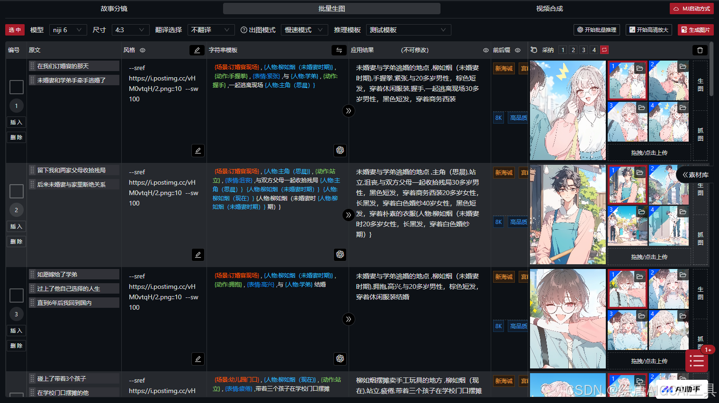Click the edit pencil icon in 风格 column header
The image size is (719, 403).
click(x=197, y=50)
